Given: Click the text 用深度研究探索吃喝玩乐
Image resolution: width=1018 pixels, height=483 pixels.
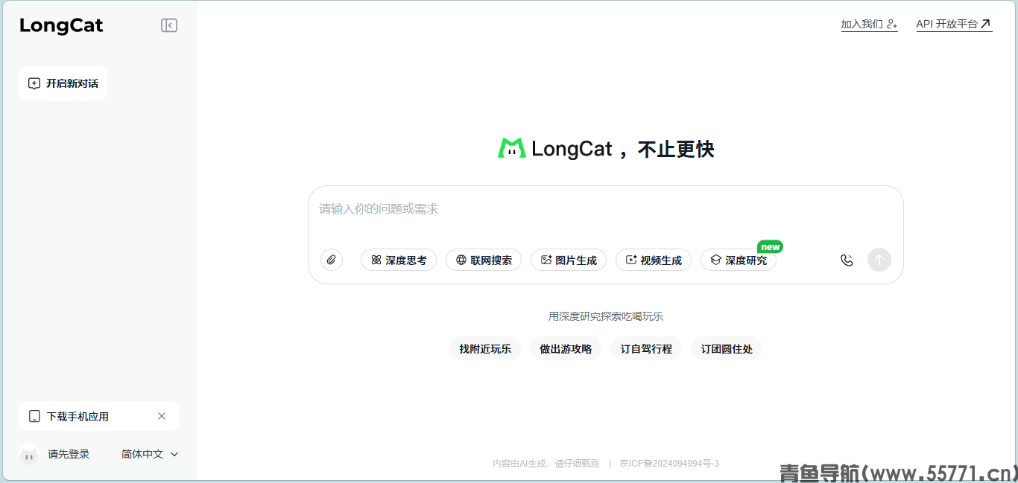Looking at the screenshot, I should pos(606,316).
